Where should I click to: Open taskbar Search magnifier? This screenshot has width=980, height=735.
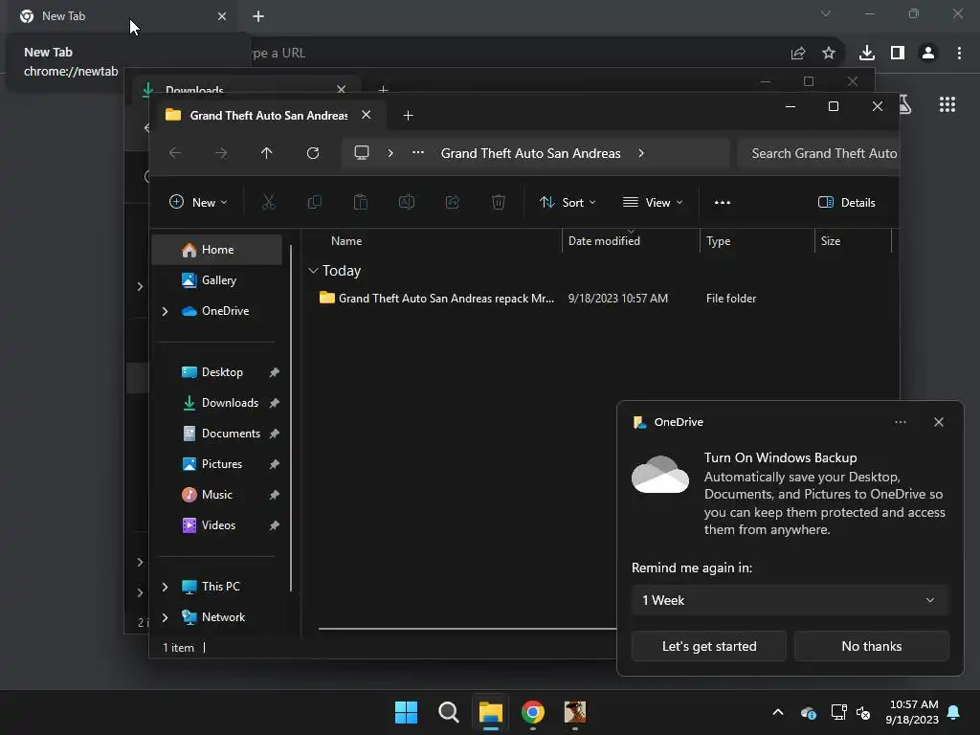[448, 712]
